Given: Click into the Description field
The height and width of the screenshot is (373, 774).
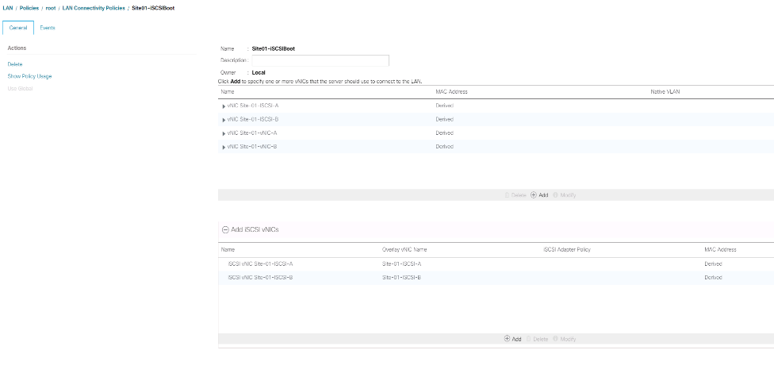Looking at the screenshot, I should coord(320,60).
